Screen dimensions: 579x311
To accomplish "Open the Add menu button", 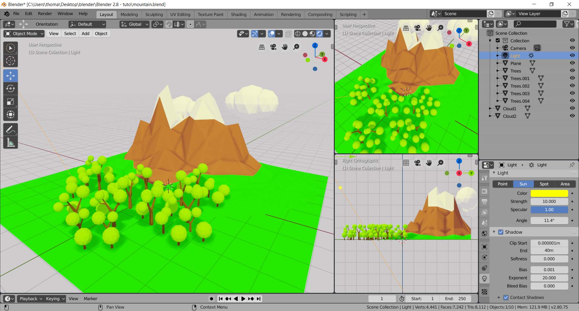I will (85, 34).
